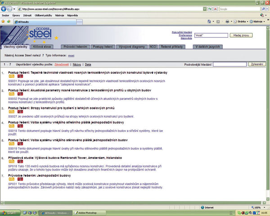Click the Favorites star icon in toolbar

coord(4,21)
